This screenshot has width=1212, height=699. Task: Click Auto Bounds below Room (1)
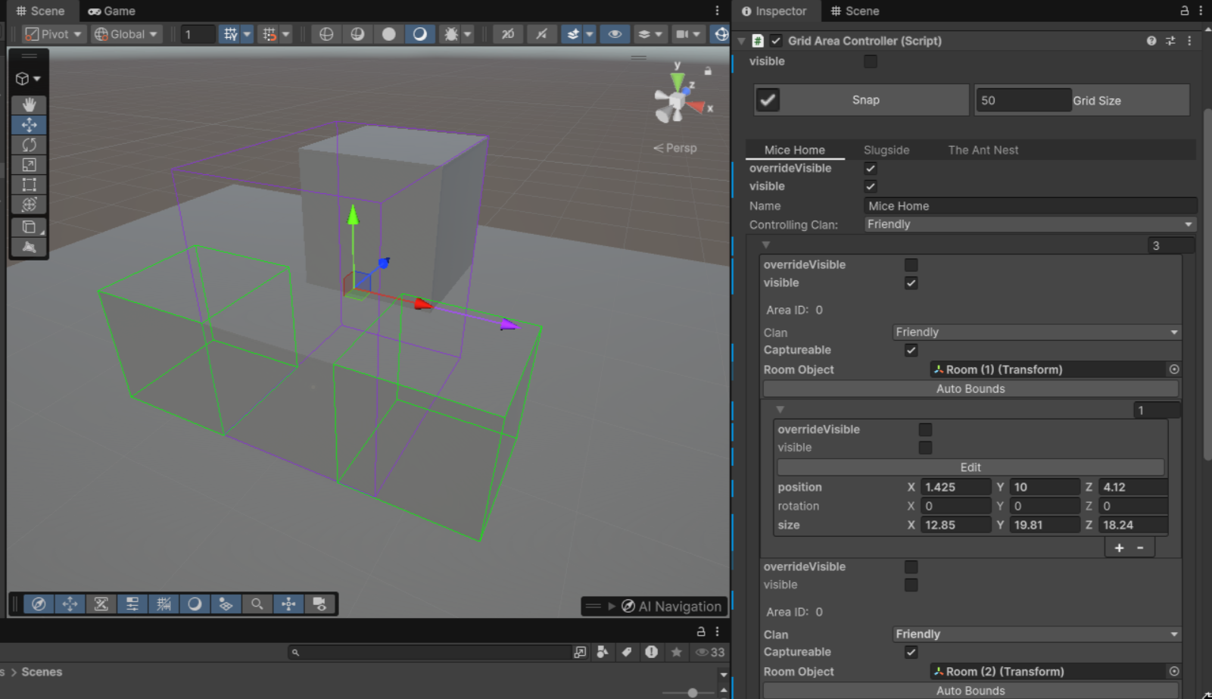971,389
